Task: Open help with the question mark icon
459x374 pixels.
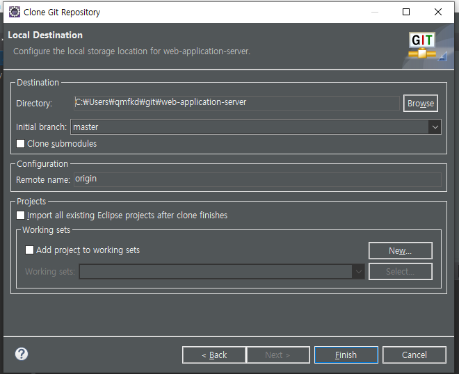Action: click(22, 354)
